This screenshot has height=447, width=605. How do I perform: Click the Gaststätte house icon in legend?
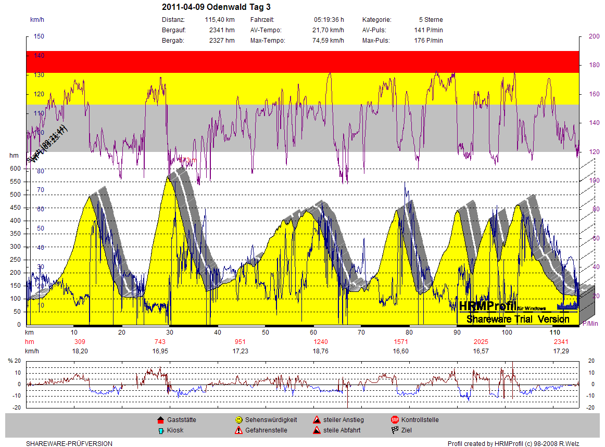coord(160,419)
